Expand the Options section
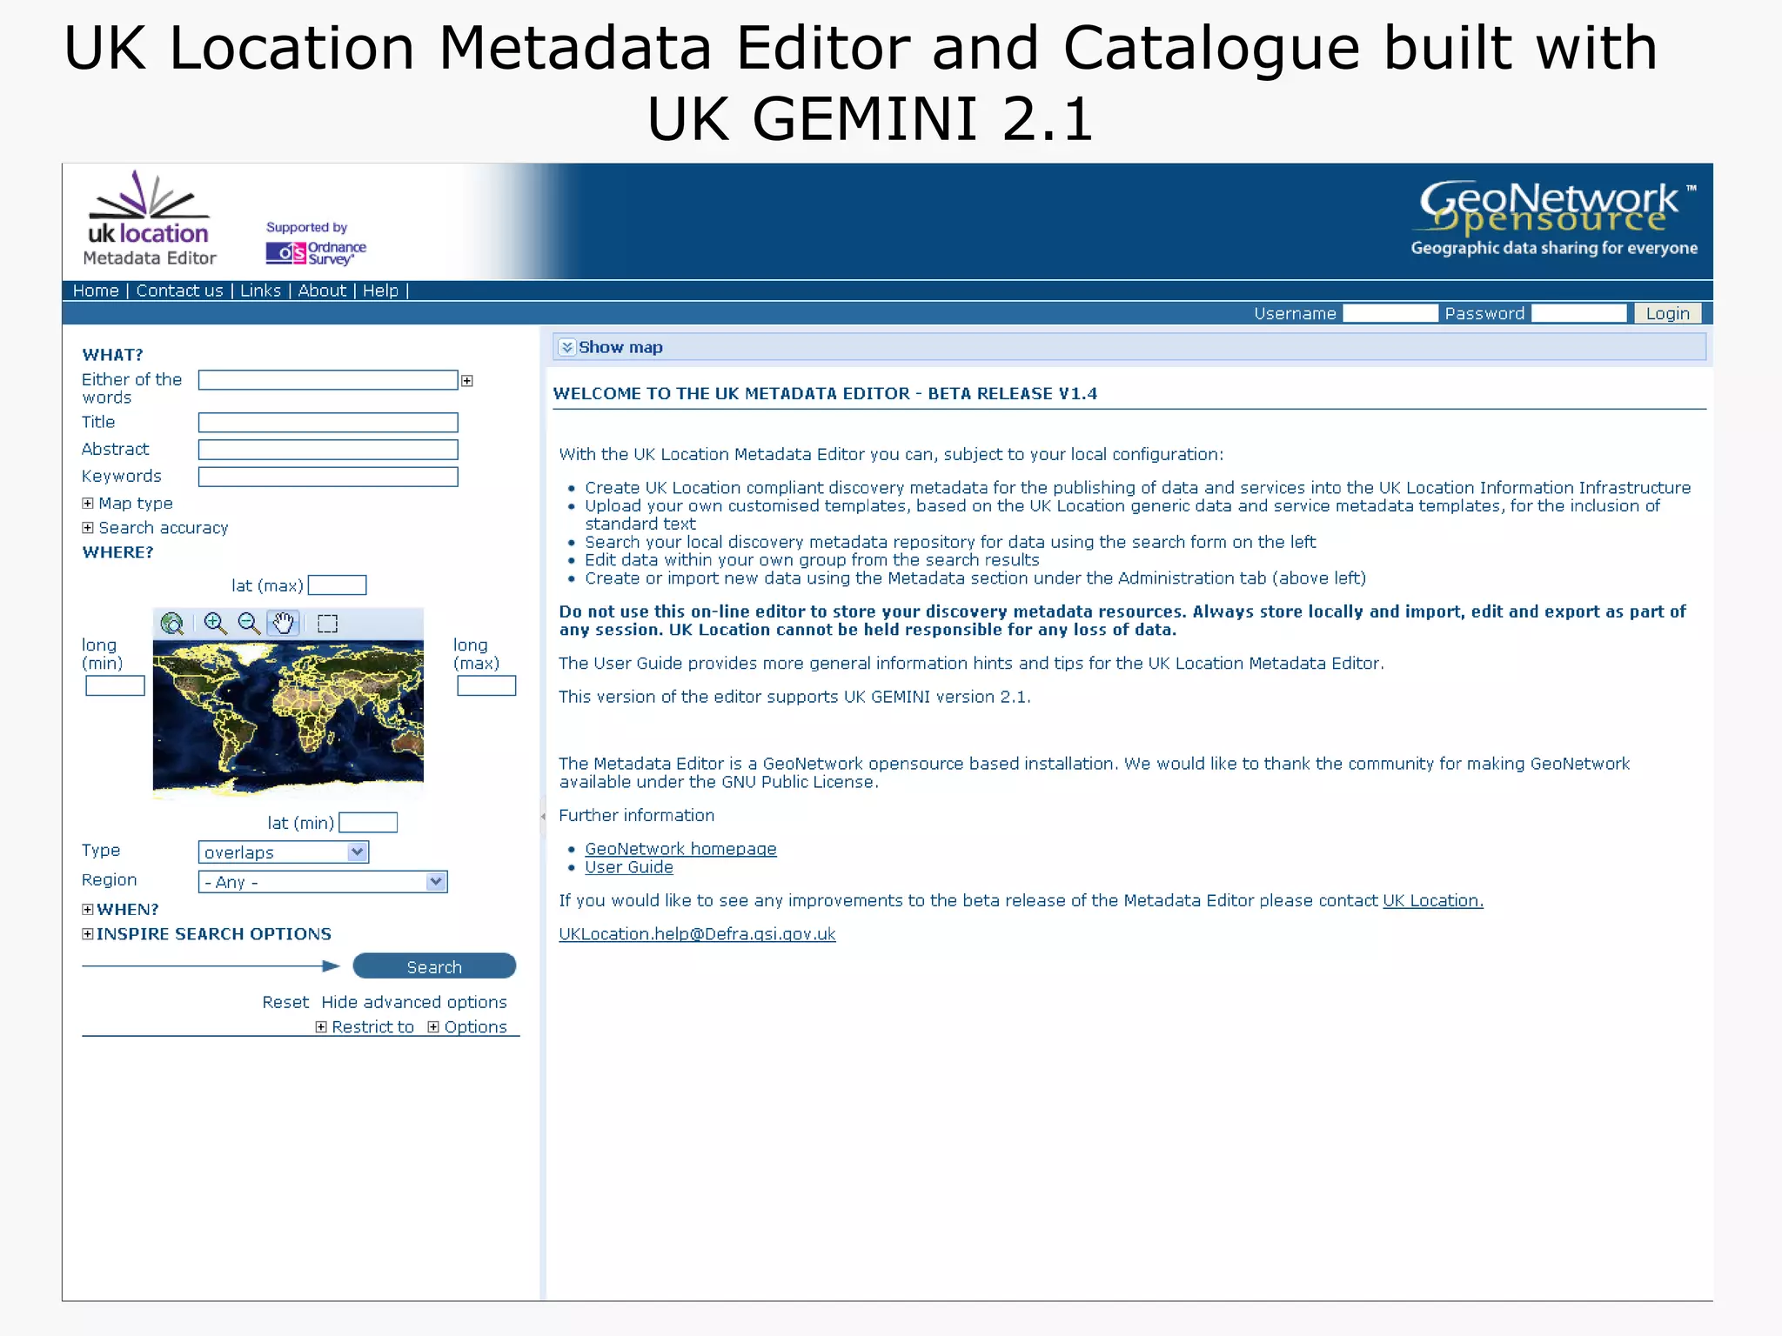Viewport: 1782px width, 1336px height. click(433, 1026)
